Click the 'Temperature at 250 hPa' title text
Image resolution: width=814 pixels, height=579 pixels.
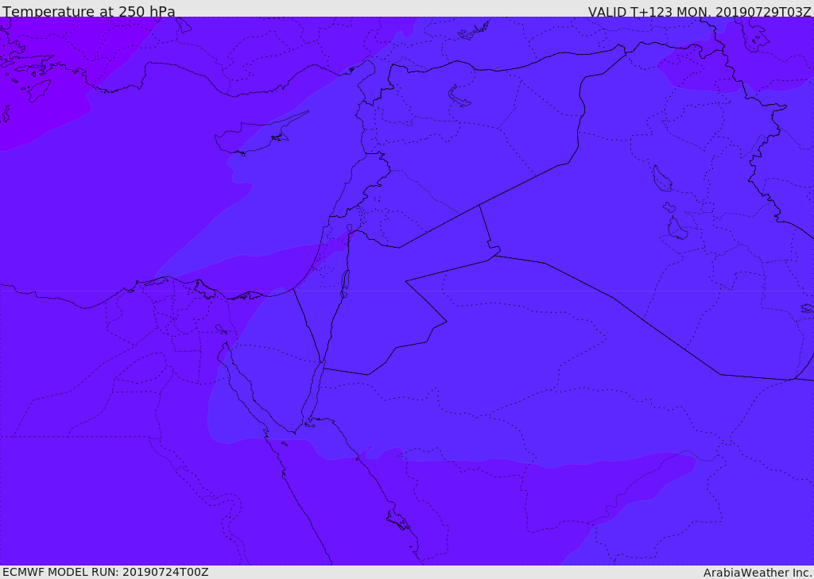pyautogui.click(x=89, y=11)
